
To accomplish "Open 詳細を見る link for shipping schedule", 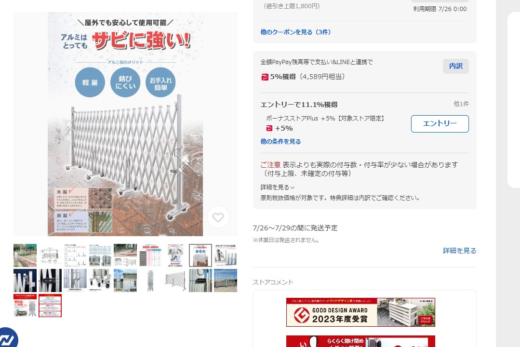I will pos(459,251).
